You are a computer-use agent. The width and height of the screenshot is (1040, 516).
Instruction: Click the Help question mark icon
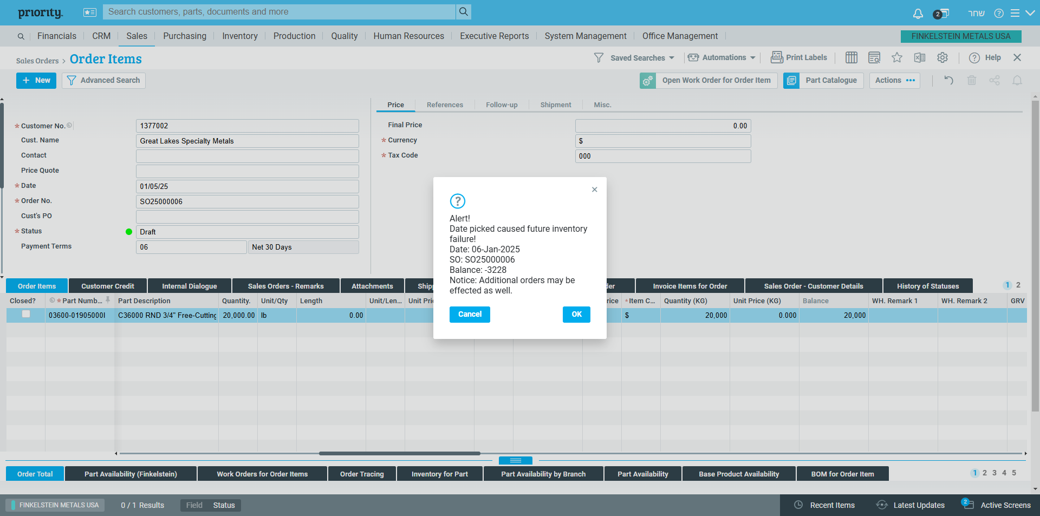(974, 57)
